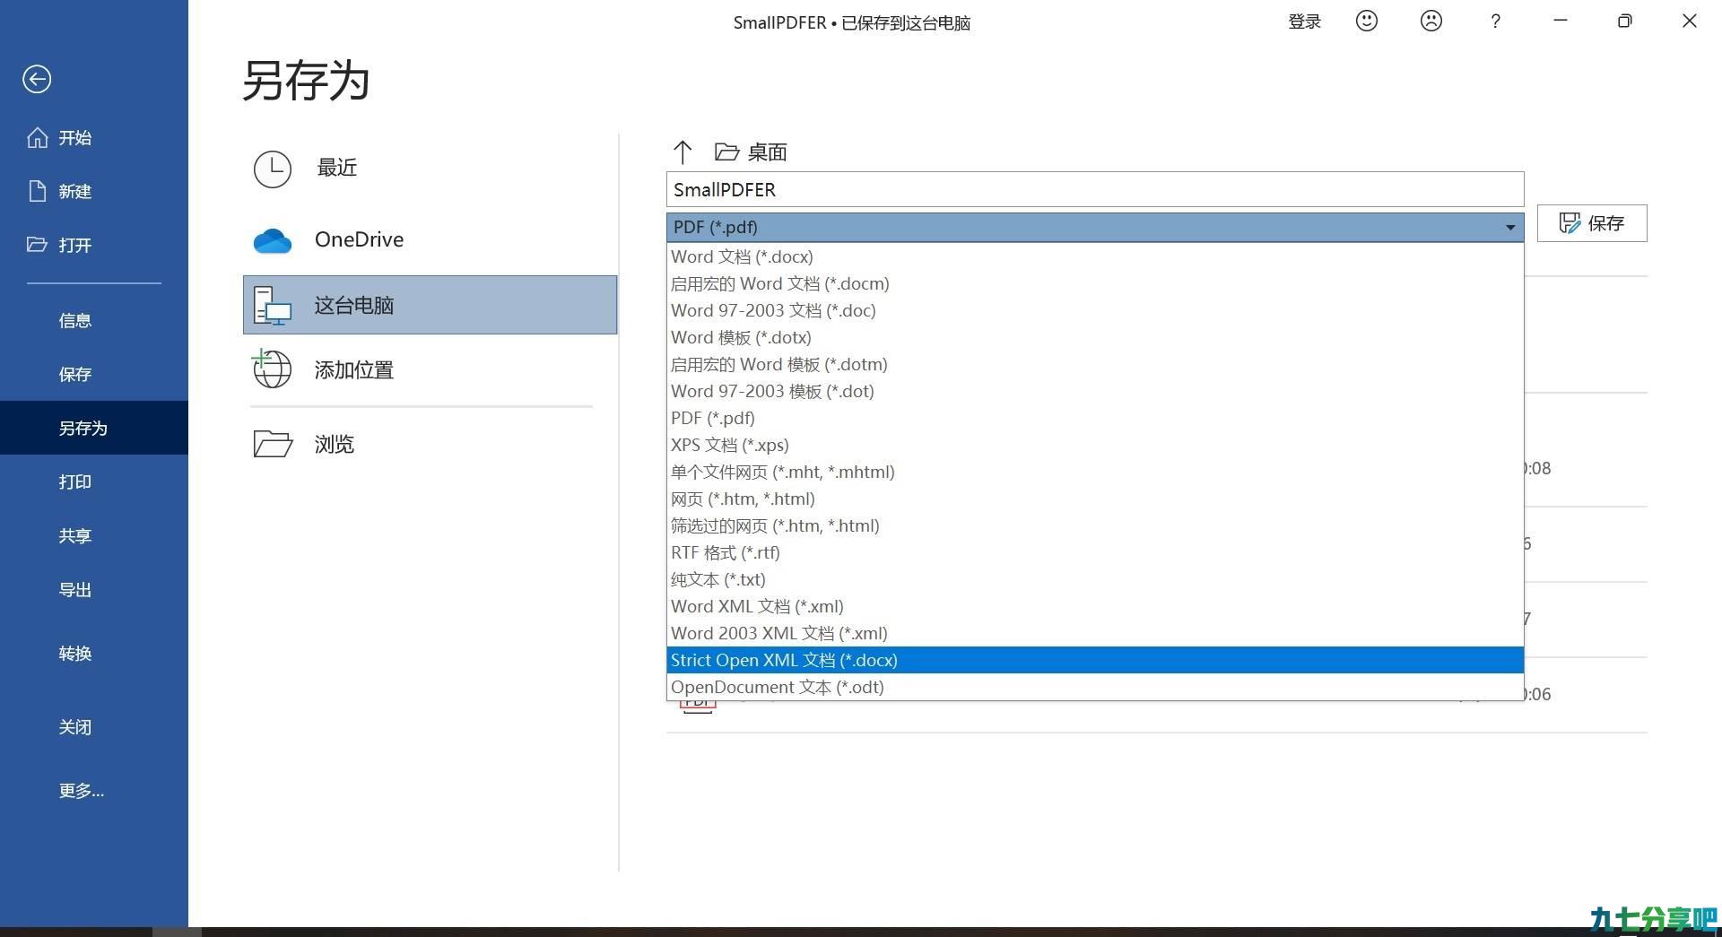
Task: Click 更多... in the sidebar
Action: [82, 790]
